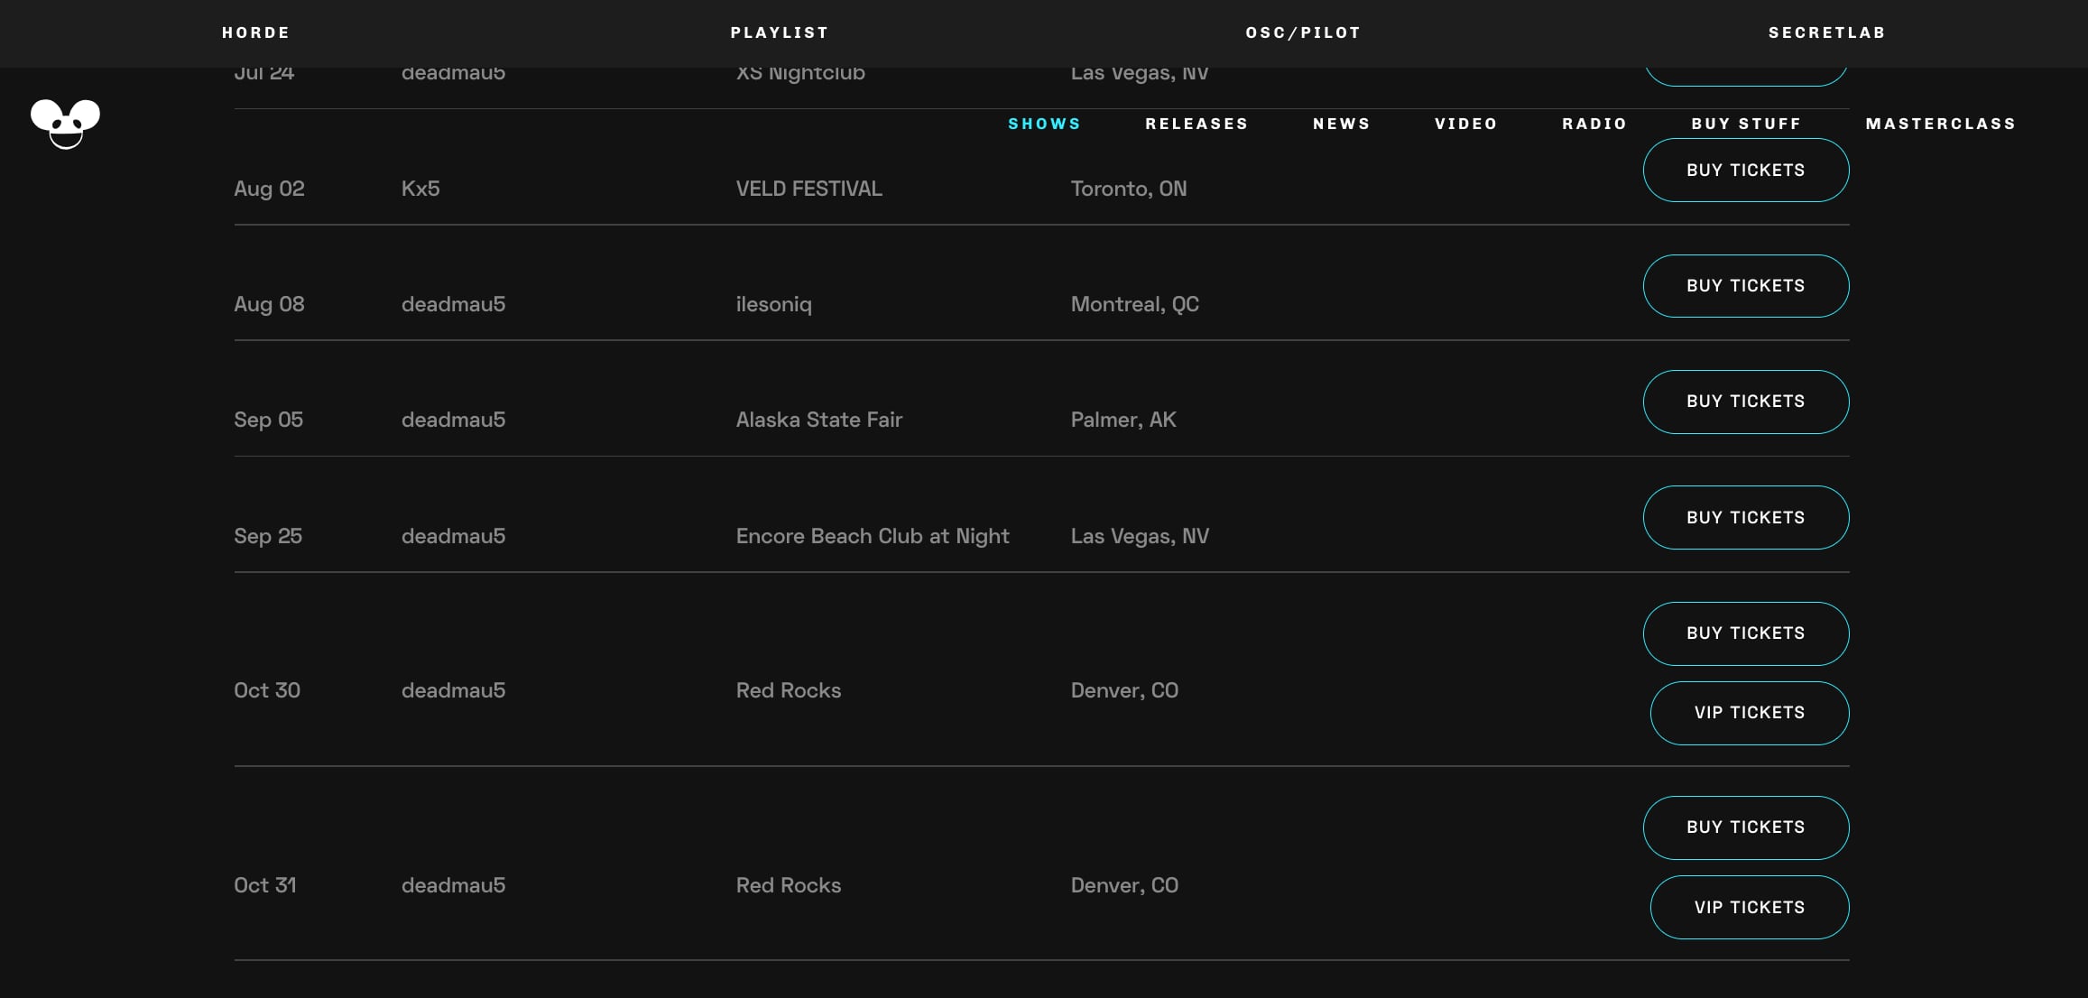Click the deadmau5 mouse head logo
Screen dimensions: 2088x998
[65, 124]
